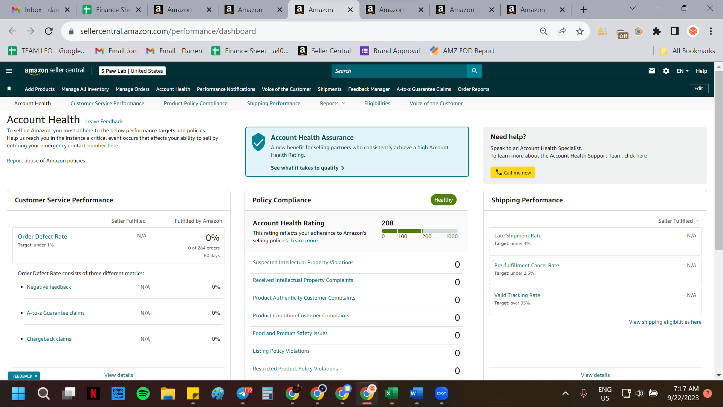Open the A-to-z Guarantee Claims menu item
Viewport: 723px width, 407px height.
tap(423, 89)
